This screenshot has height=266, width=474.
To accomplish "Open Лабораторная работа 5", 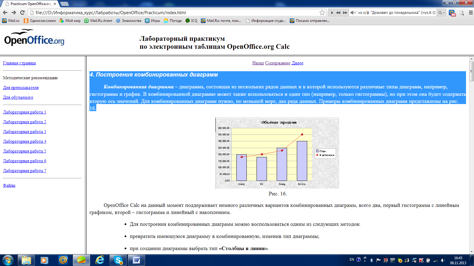I will (25, 151).
